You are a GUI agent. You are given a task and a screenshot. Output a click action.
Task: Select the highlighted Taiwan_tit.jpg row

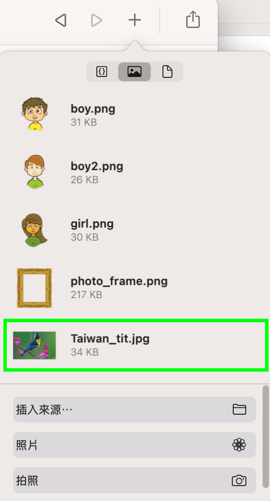pos(136,345)
